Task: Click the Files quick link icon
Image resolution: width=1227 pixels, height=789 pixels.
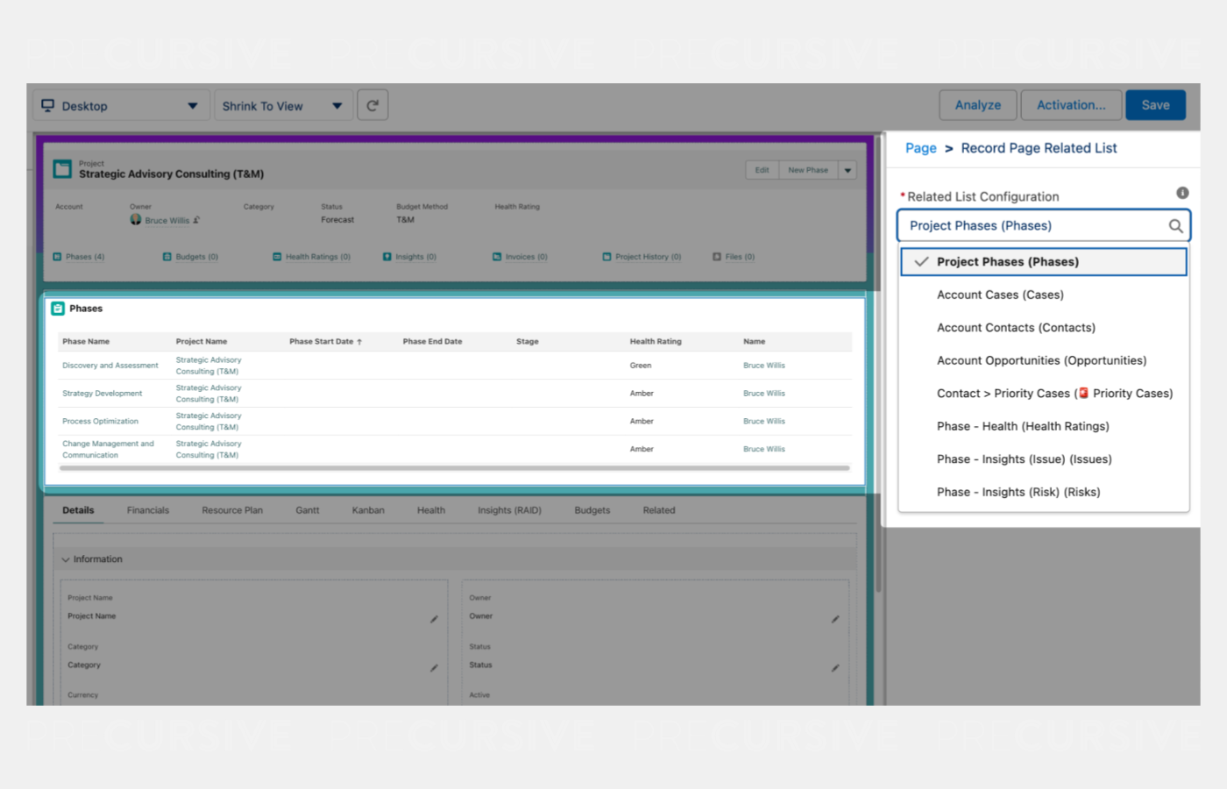Action: pyautogui.click(x=717, y=257)
